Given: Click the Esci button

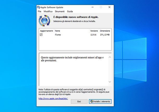Looking at the screenshot, I should (x=79, y=102).
